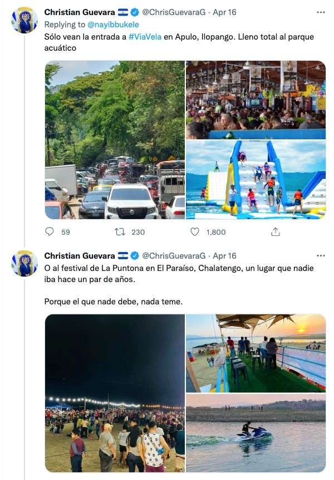This screenshot has width=334, height=480.
Task: Open the night festival crowd photo
Action: click(115, 393)
